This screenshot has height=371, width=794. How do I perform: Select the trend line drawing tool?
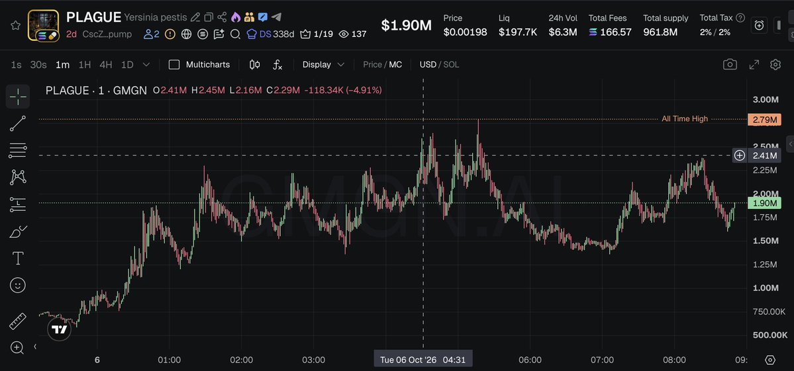tap(18, 123)
